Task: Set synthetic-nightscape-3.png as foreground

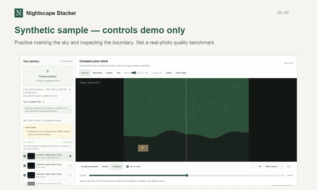Action: (70, 175)
